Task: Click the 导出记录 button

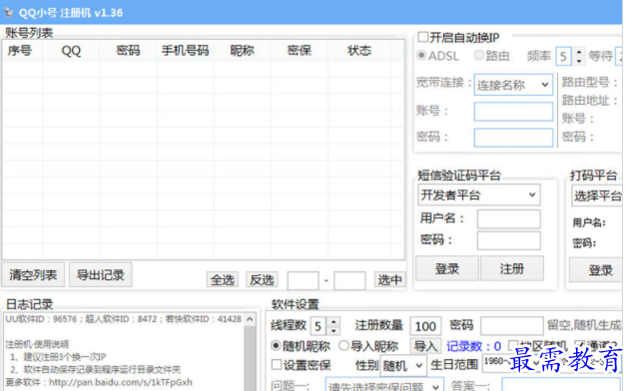Action: click(x=100, y=275)
